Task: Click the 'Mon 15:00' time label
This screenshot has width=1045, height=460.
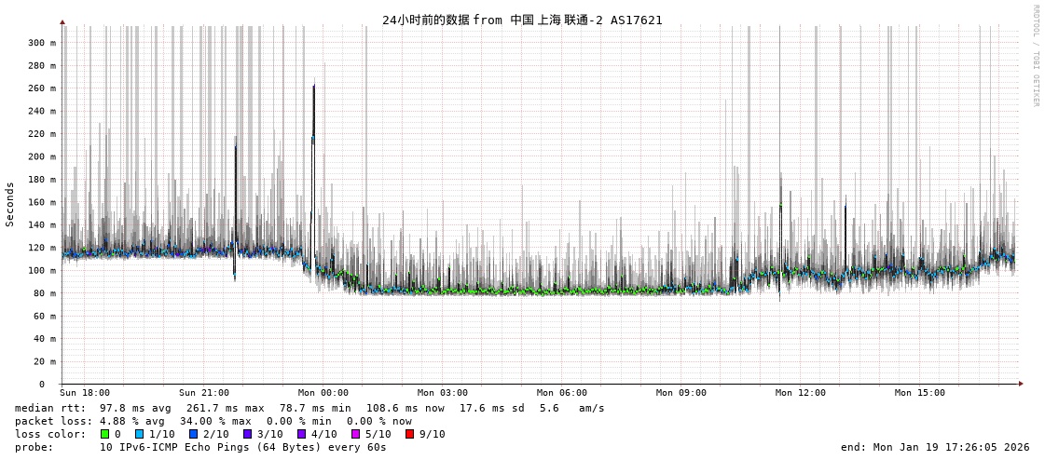Action: click(920, 393)
